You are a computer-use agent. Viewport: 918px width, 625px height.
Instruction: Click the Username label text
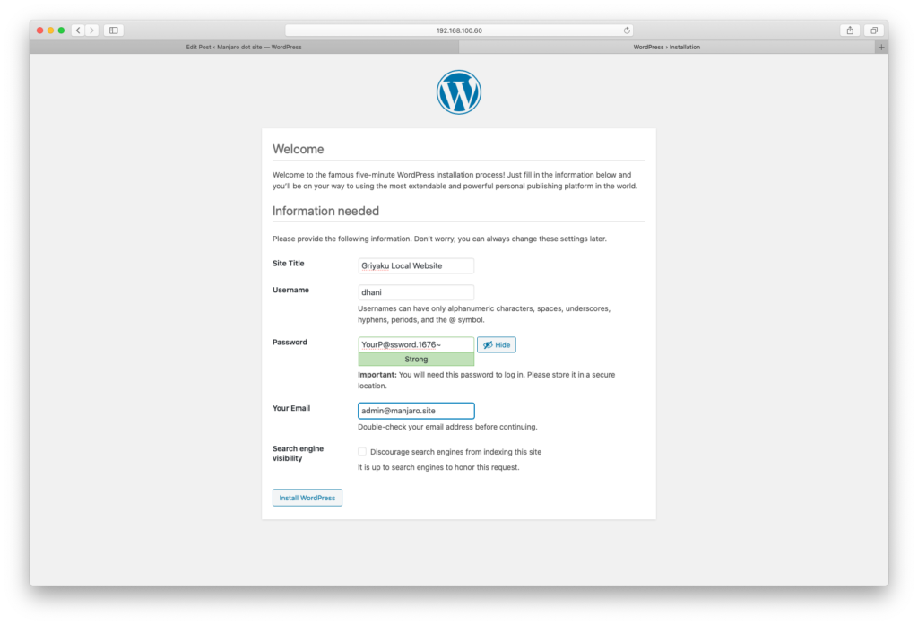tap(290, 290)
